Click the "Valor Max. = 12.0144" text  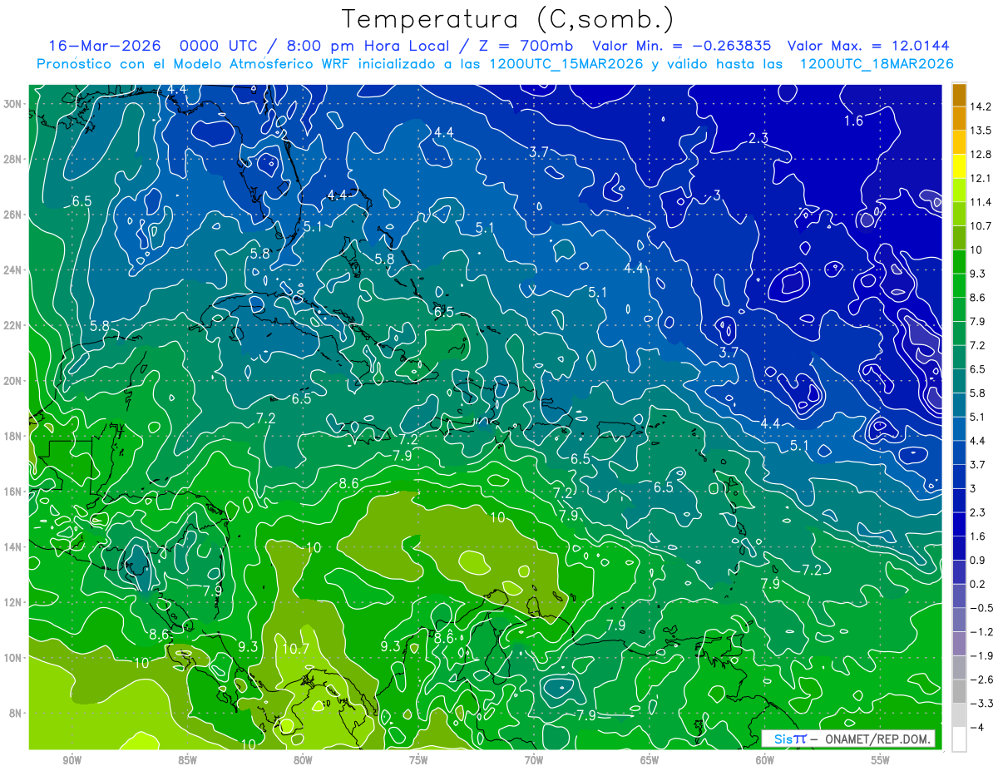pos(868,46)
